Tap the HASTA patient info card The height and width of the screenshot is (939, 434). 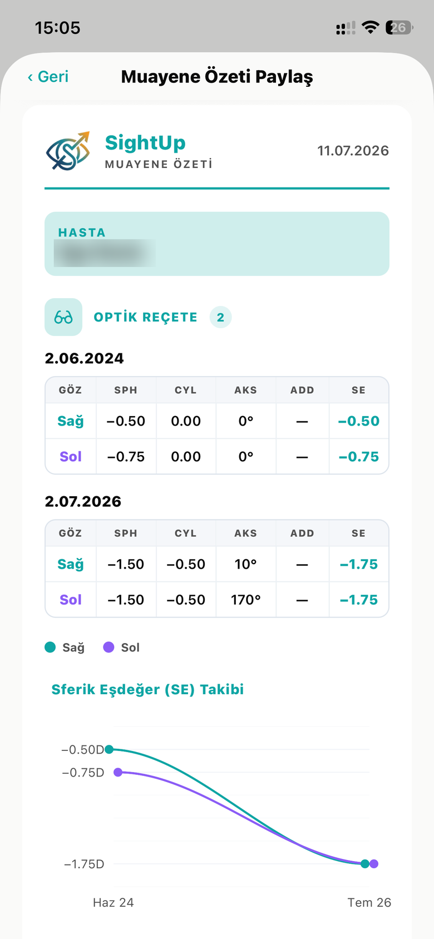[217, 244]
